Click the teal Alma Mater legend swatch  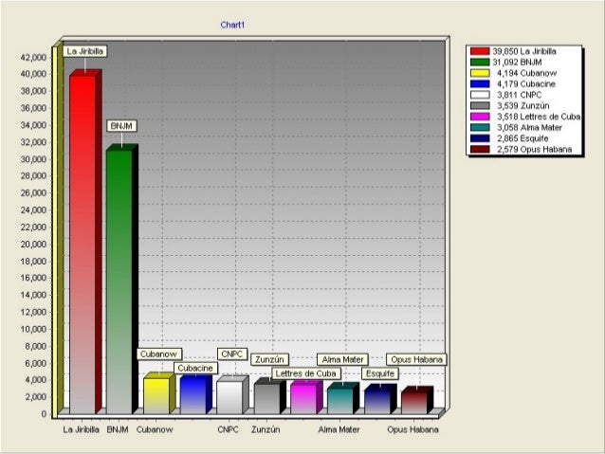point(480,127)
